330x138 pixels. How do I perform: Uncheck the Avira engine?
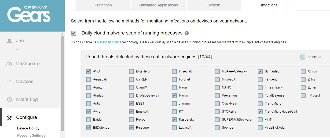(x=89, y=112)
